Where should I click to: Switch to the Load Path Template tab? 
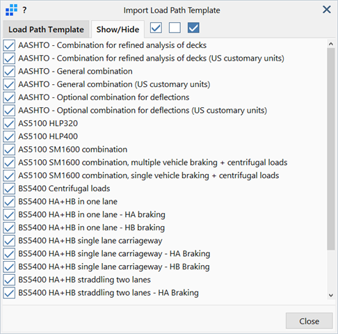tap(46, 29)
